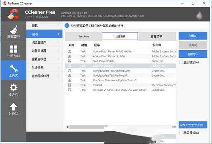This screenshot has height=144, width=212.
Task: Click chevron next to 卸载
Action: pyautogui.click(x=58, y=26)
